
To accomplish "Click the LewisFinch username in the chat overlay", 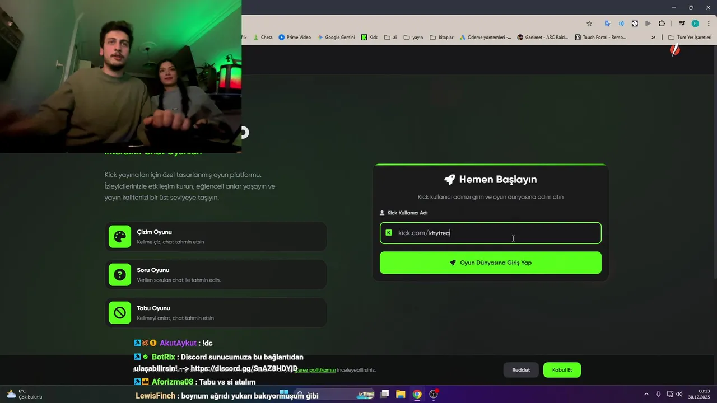I will [156, 396].
